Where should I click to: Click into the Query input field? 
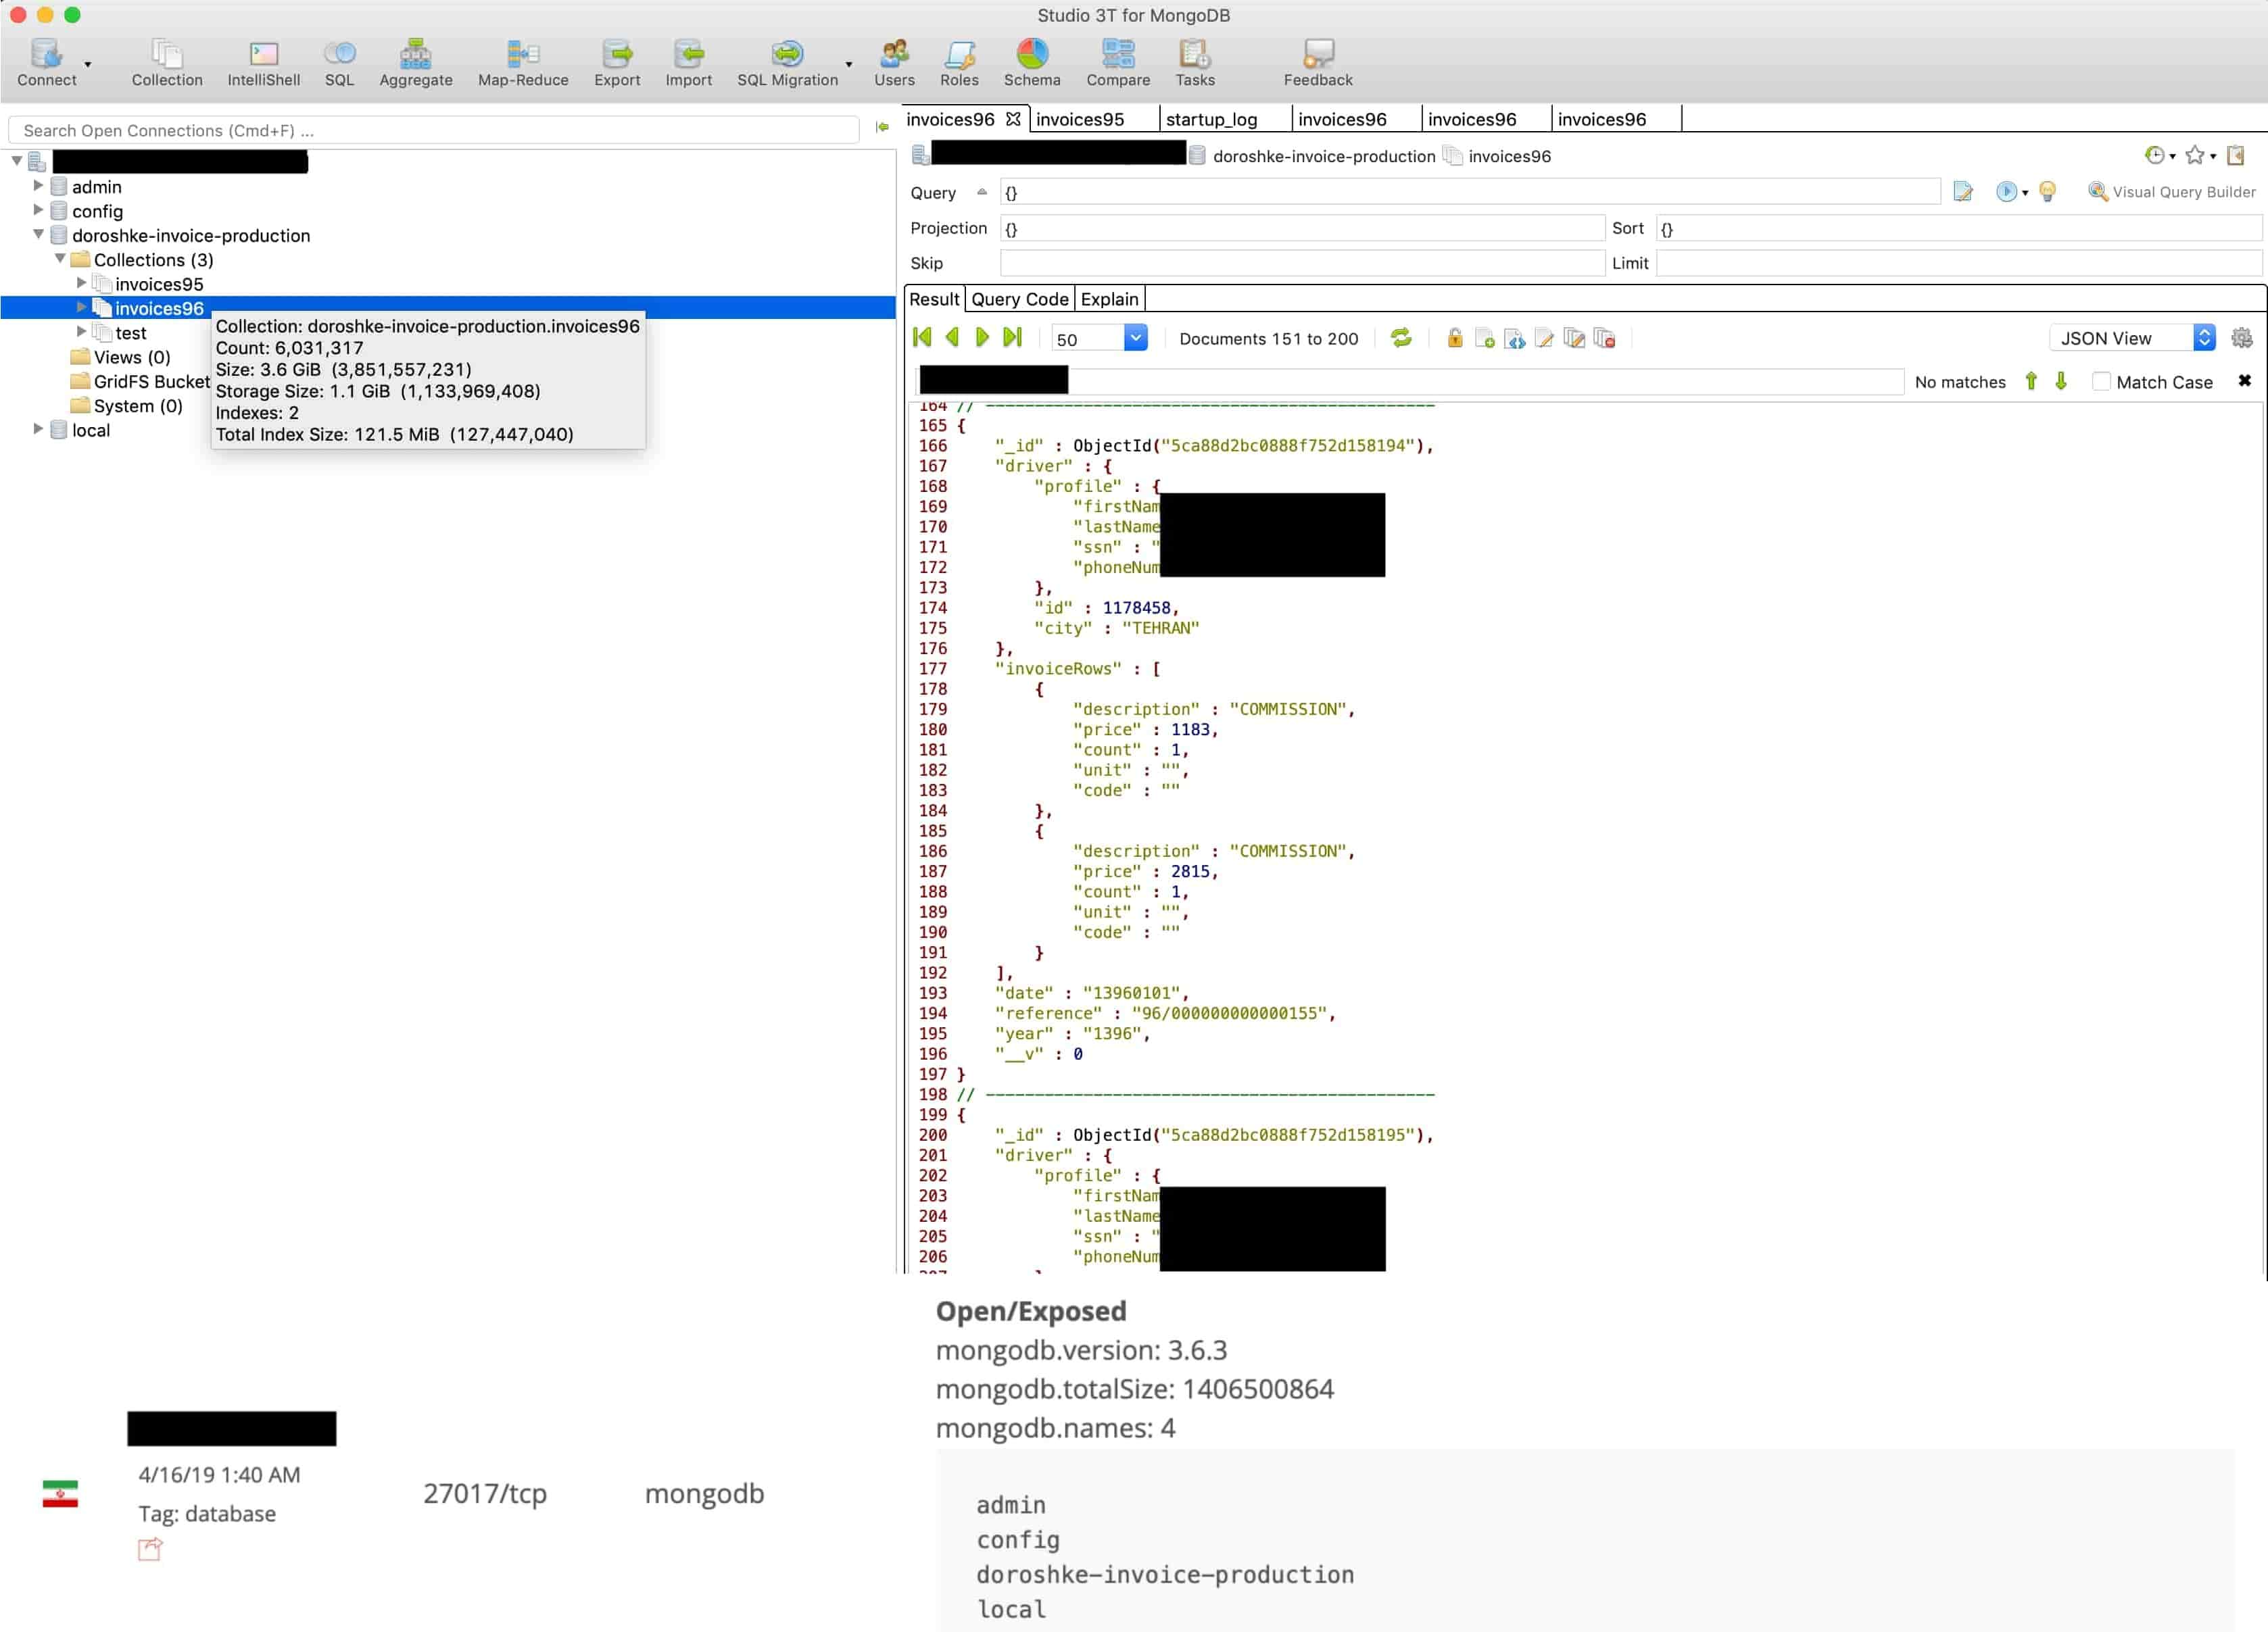point(1469,192)
